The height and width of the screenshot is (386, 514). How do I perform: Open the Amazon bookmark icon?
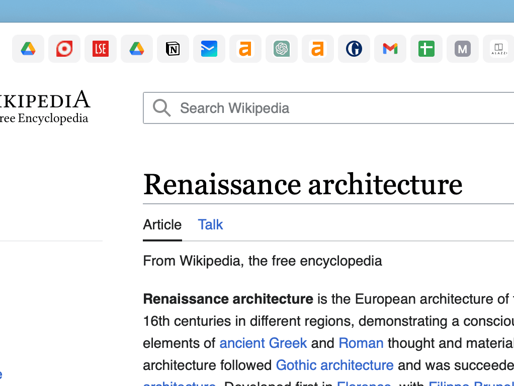tap(245, 49)
